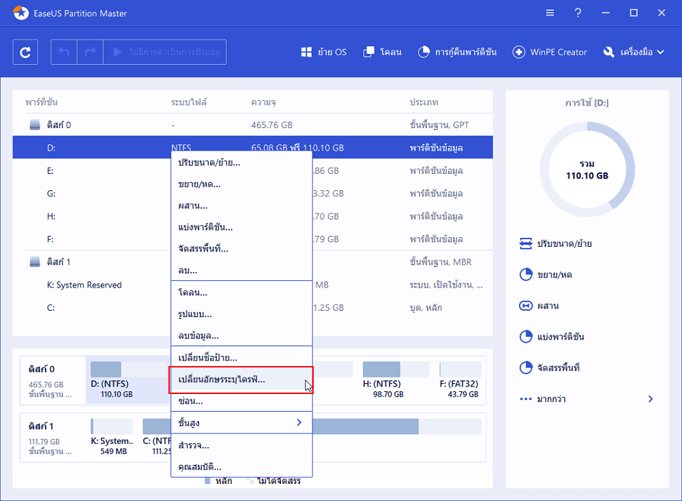Select the C: partition row

pos(253,307)
